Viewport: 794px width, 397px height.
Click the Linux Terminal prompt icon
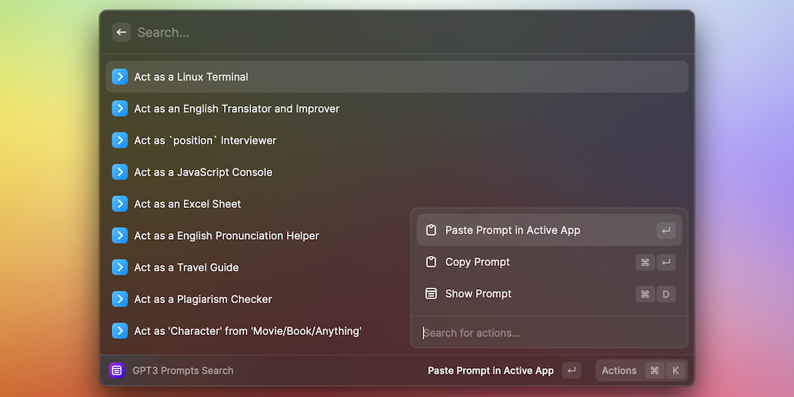coord(119,77)
